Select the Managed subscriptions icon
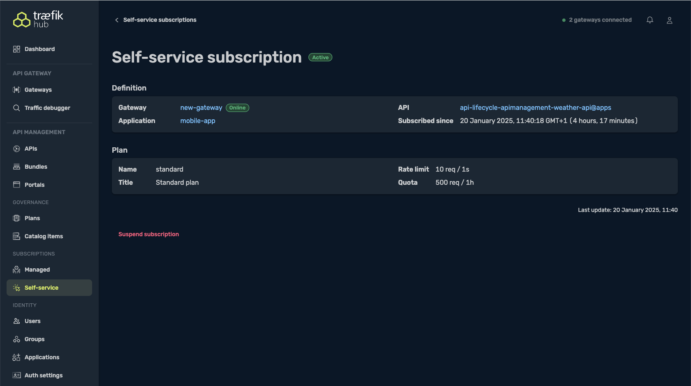 [16, 270]
